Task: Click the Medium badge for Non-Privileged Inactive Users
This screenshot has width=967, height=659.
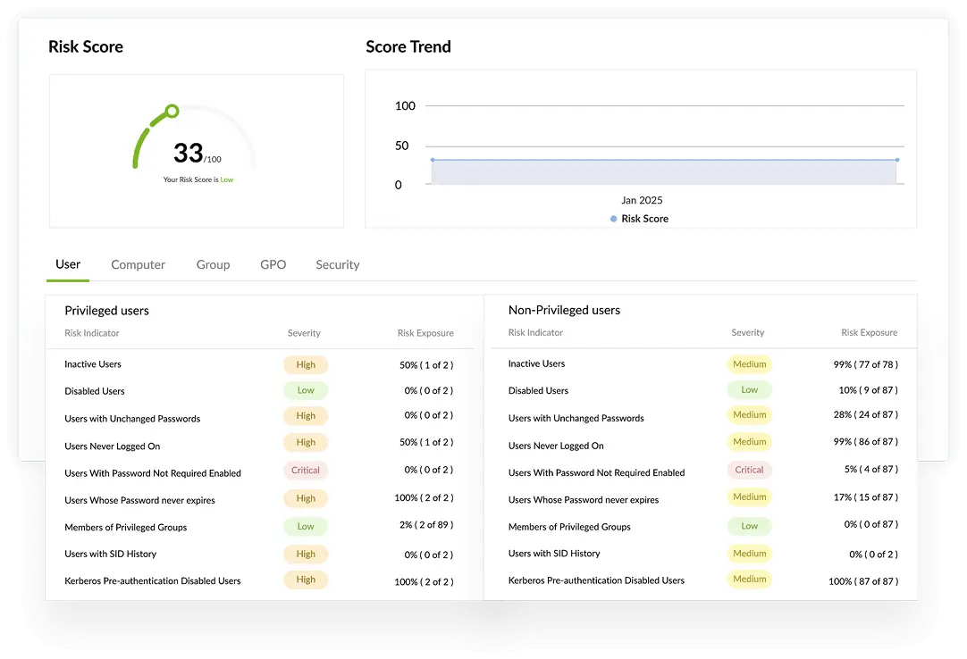Action: click(749, 364)
